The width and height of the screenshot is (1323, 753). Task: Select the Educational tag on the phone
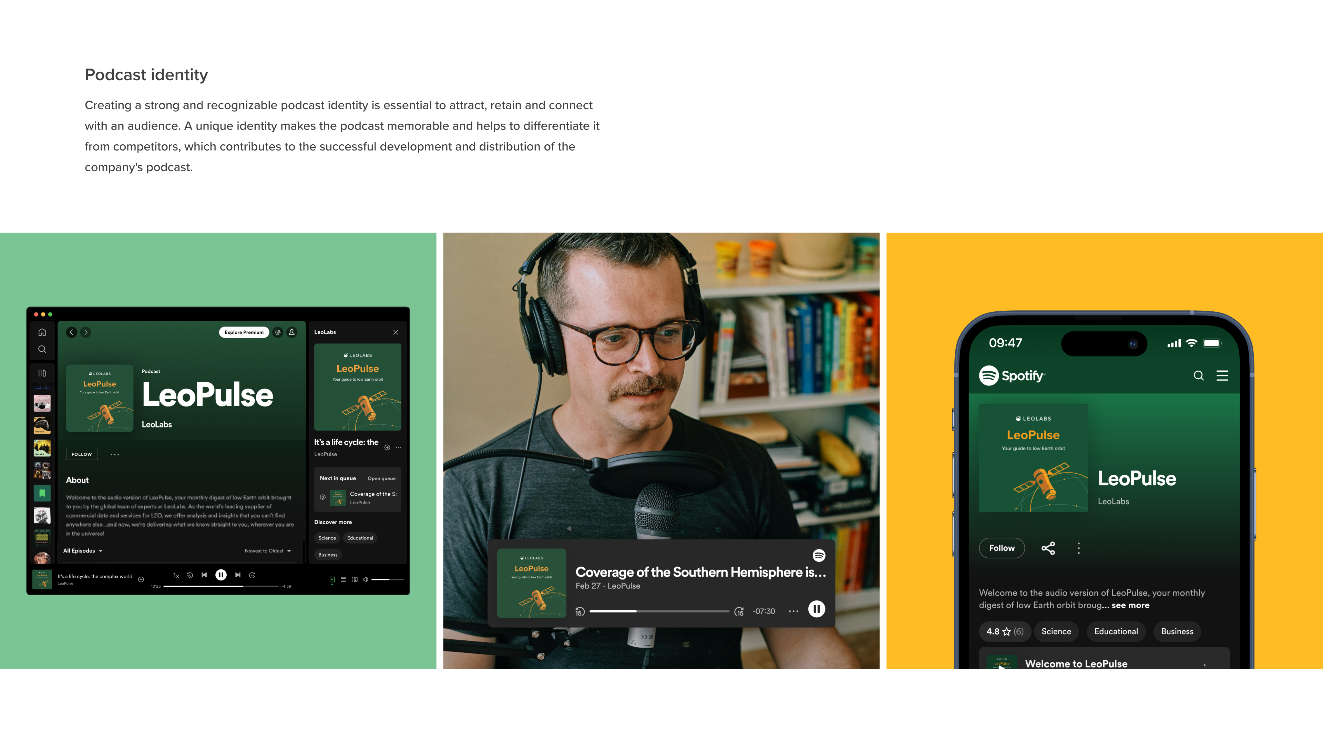[1116, 631]
